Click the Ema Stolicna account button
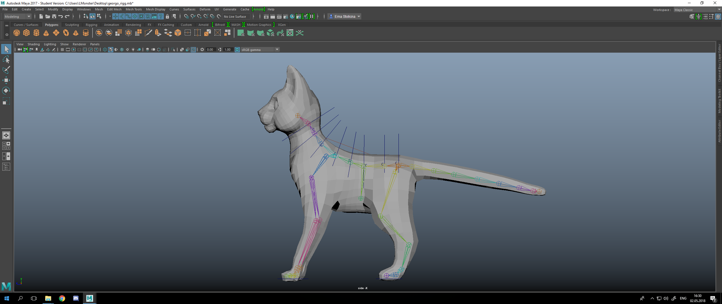The image size is (722, 304). 345,17
